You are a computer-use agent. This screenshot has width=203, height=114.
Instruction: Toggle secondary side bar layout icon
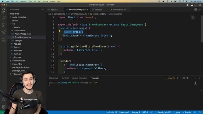(196, 5)
